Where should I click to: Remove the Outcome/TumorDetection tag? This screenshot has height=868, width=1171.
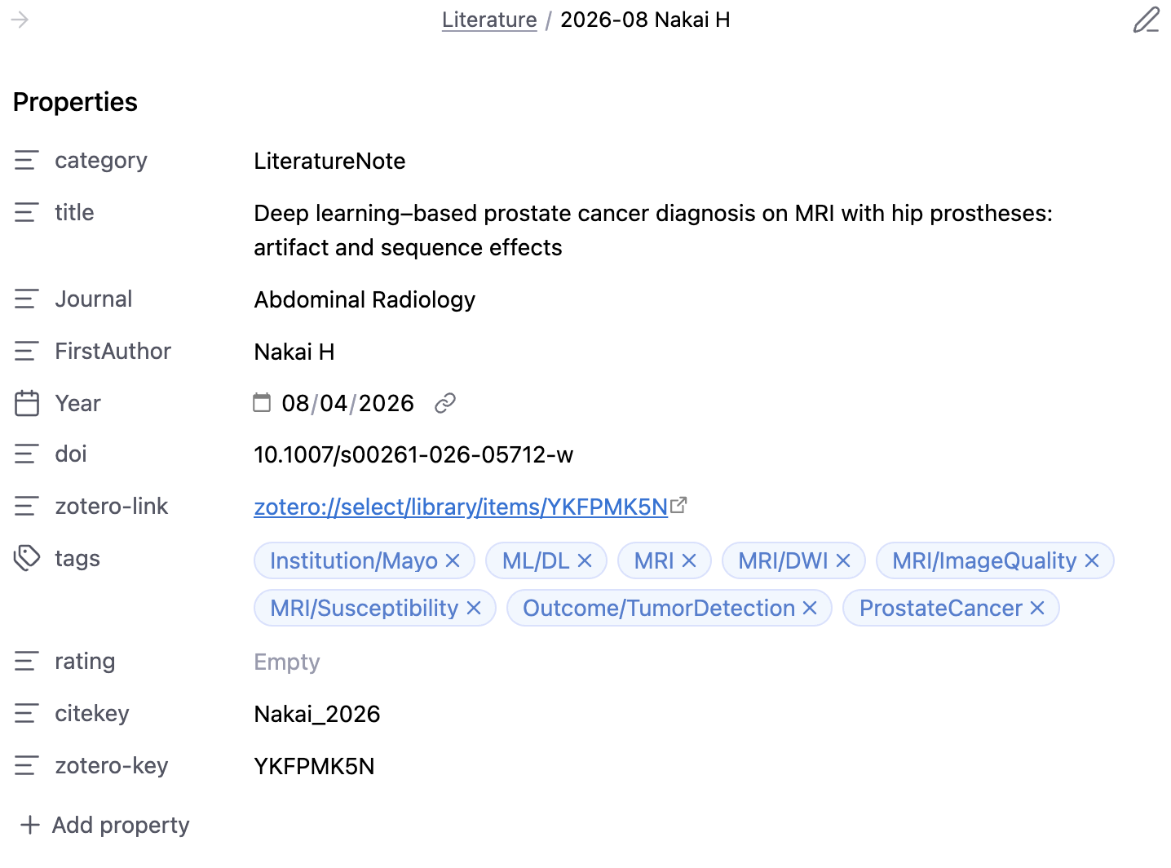coord(810,608)
